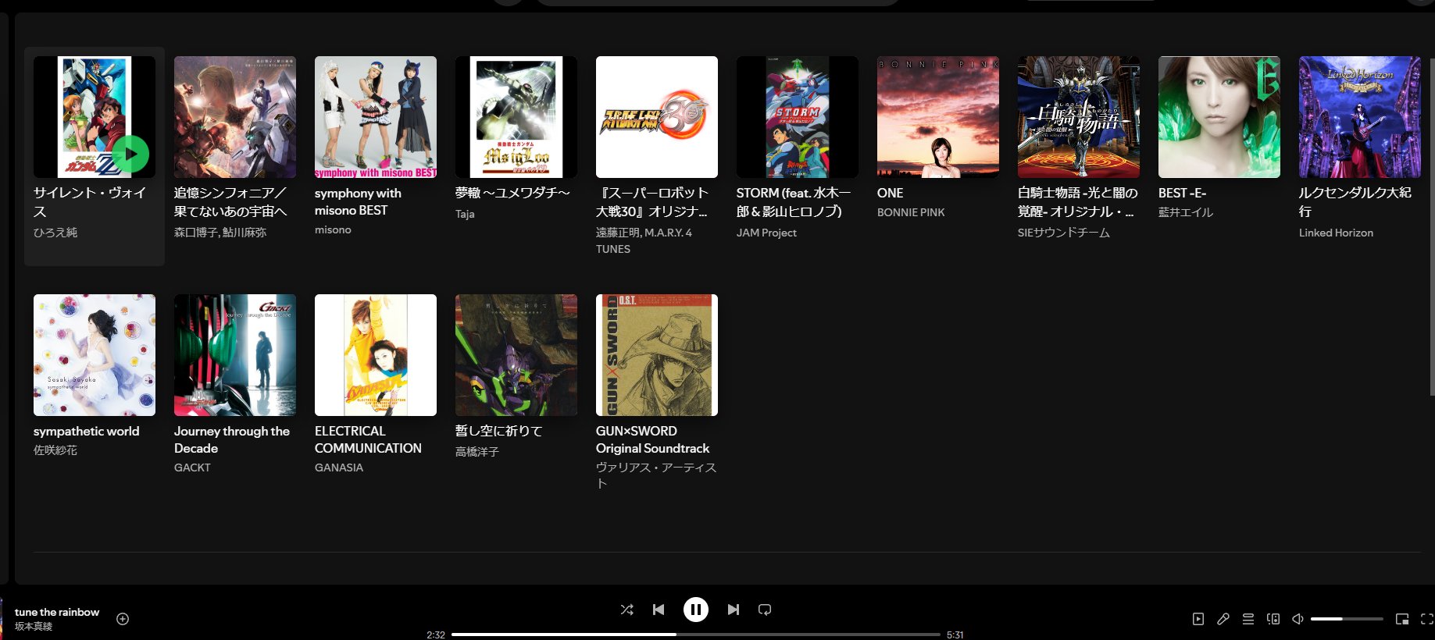Click the 暫し空に祈りて album title
Image resolution: width=1435 pixels, height=640 pixels.
point(498,431)
